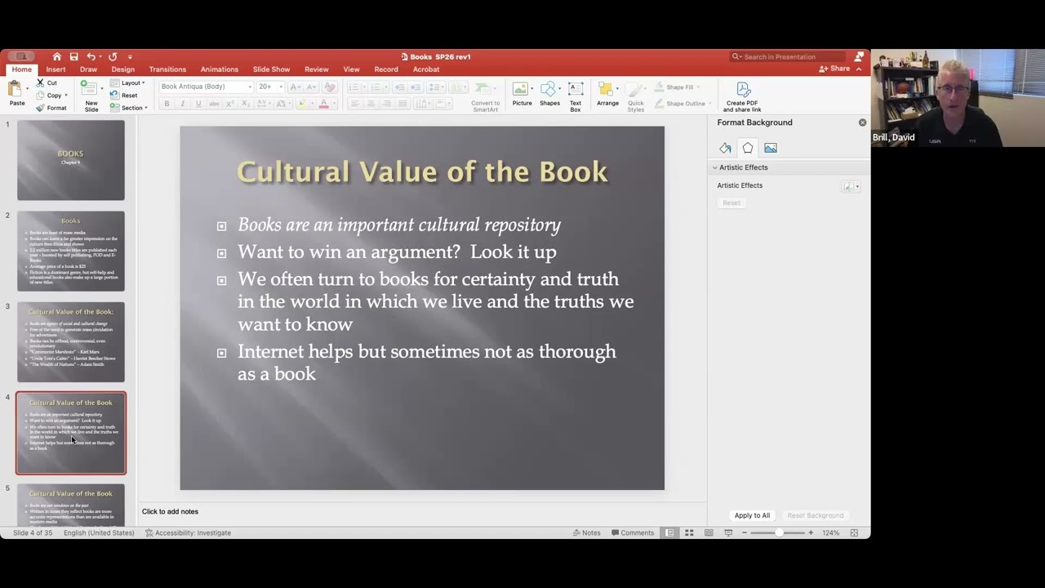Click English (United States) language indicator
Image resolution: width=1045 pixels, height=588 pixels.
[99, 532]
